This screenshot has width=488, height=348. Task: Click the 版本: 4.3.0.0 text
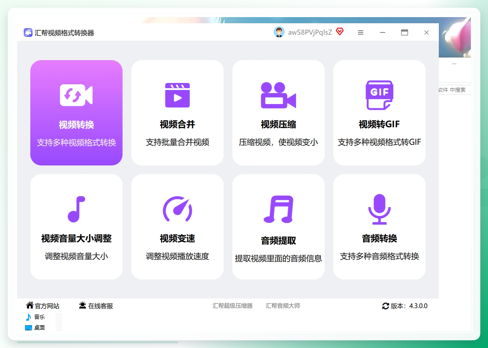pos(409,306)
